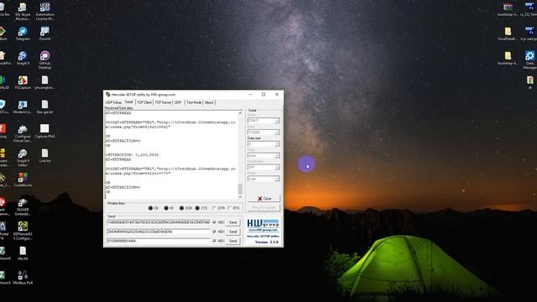This screenshot has width=537, height=302.
Task: Toggle the DTR modem line checkbox
Action: (215, 208)
